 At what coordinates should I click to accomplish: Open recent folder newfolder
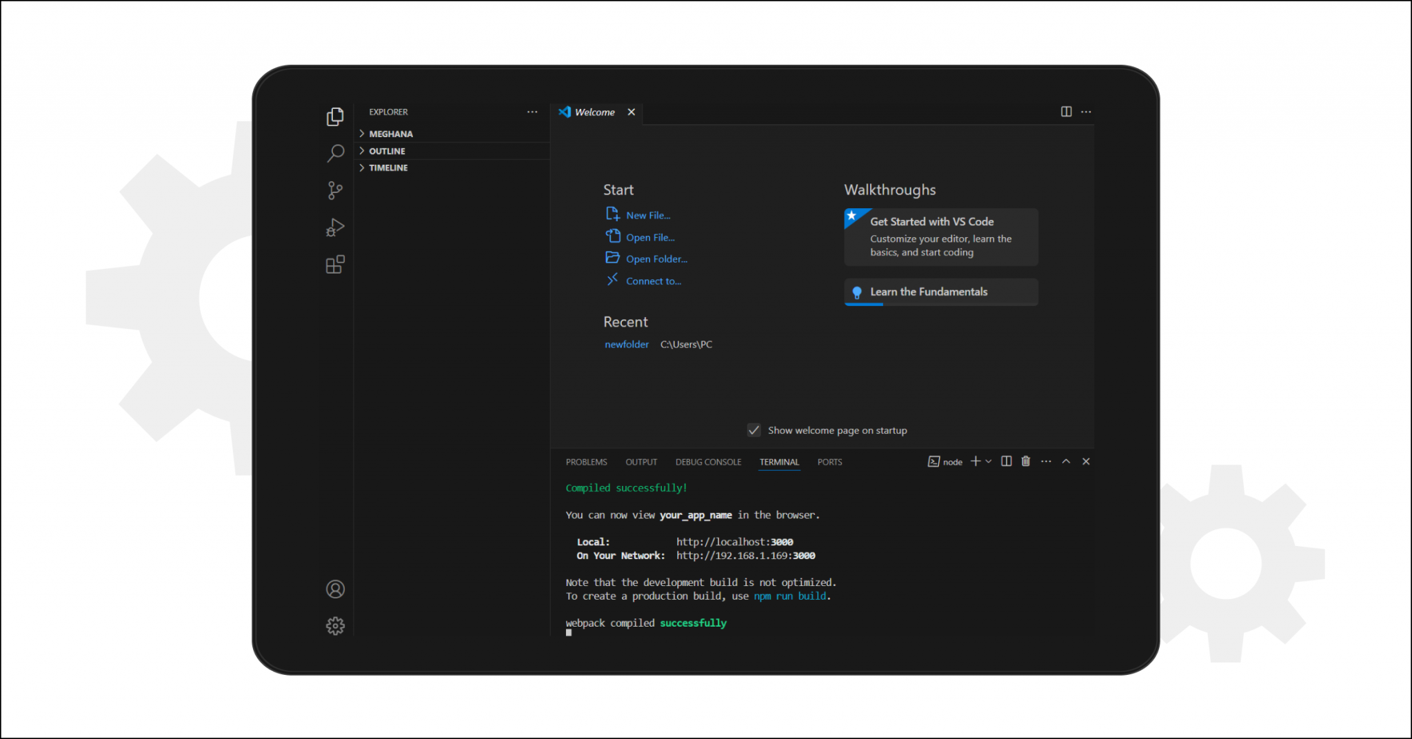[x=626, y=344]
